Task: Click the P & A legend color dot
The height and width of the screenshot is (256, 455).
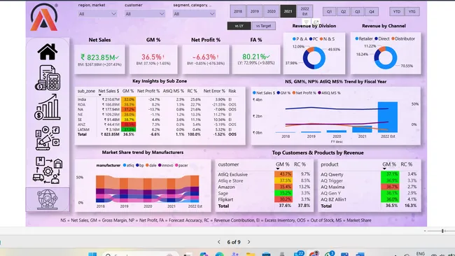Action: click(294, 39)
